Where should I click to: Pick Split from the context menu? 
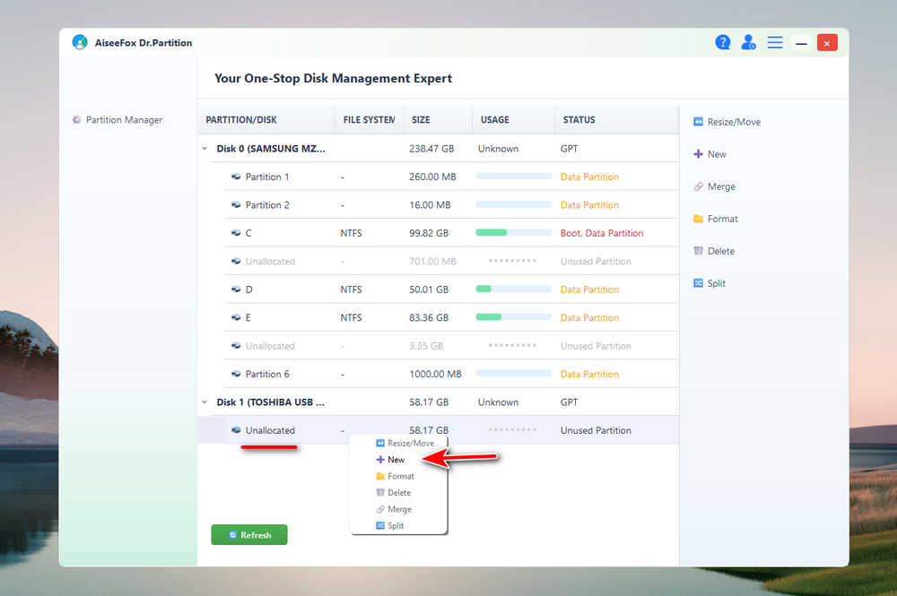[396, 525]
